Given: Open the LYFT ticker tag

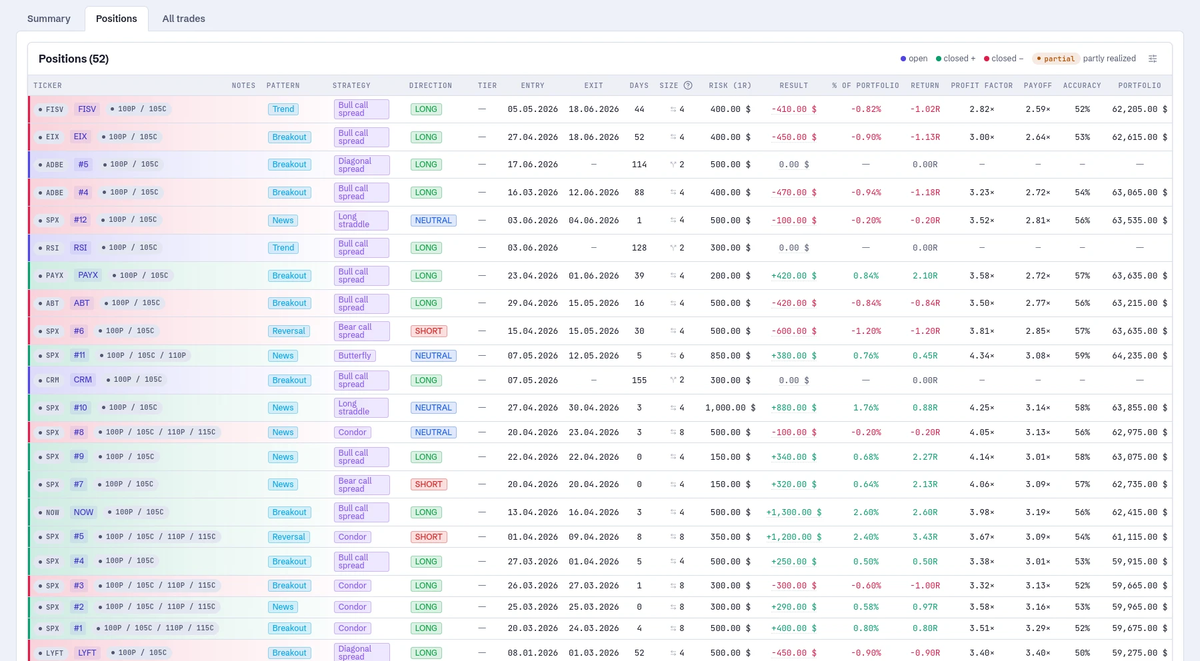Looking at the screenshot, I should pos(87,653).
